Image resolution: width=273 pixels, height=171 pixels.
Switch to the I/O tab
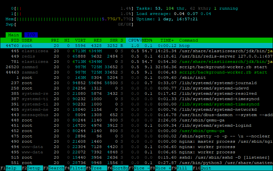(x=31, y=35)
